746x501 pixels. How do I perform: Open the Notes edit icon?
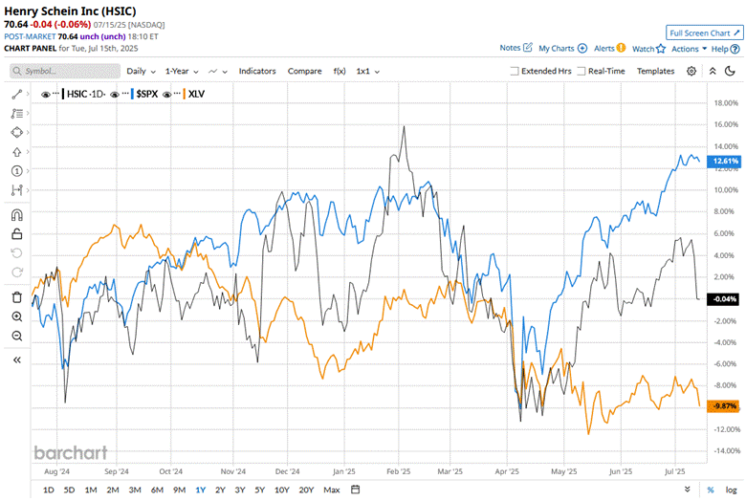tap(528, 47)
